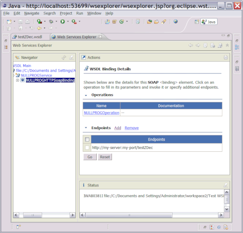Open the External Tools dropdown arrow

pyautogui.click(x=80, y=21)
